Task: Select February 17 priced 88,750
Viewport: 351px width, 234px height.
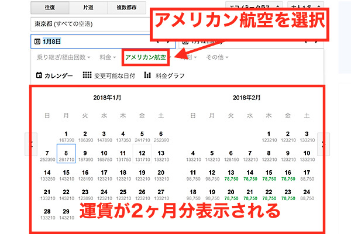Action: click(x=307, y=175)
